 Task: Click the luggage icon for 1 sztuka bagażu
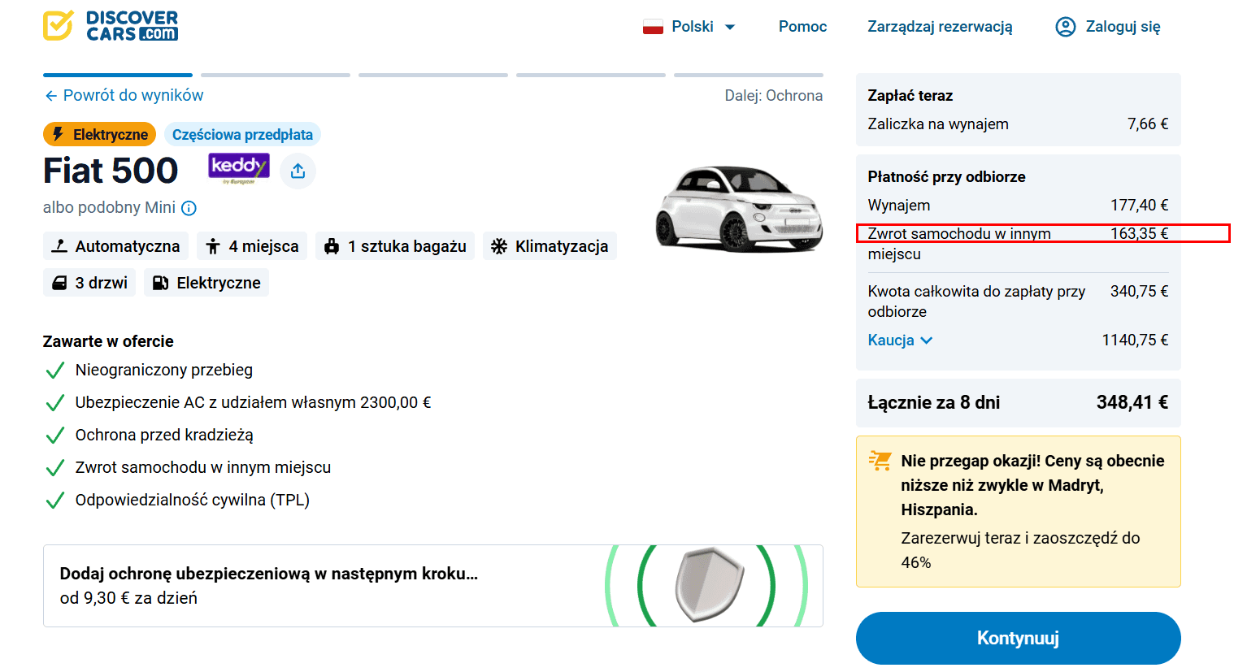tap(332, 246)
